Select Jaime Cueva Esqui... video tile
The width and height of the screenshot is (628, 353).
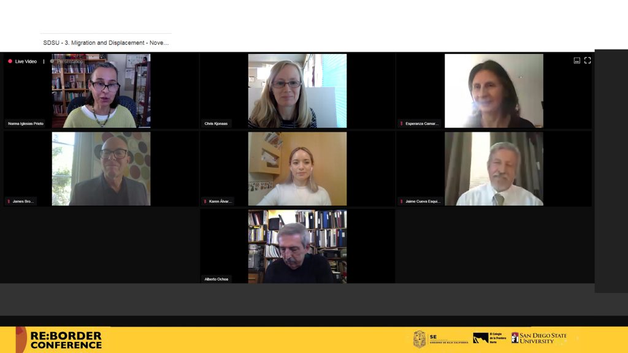(494, 169)
